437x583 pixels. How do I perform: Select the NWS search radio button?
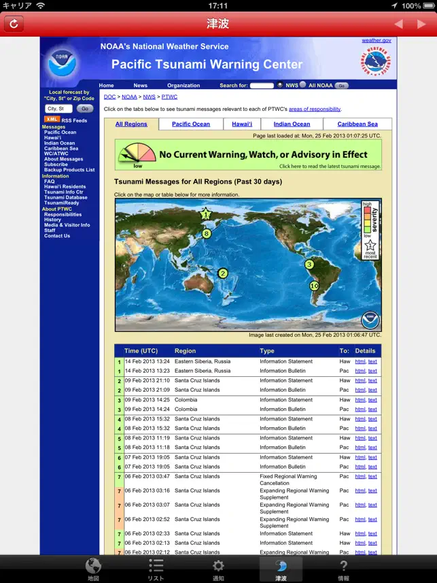coord(280,85)
